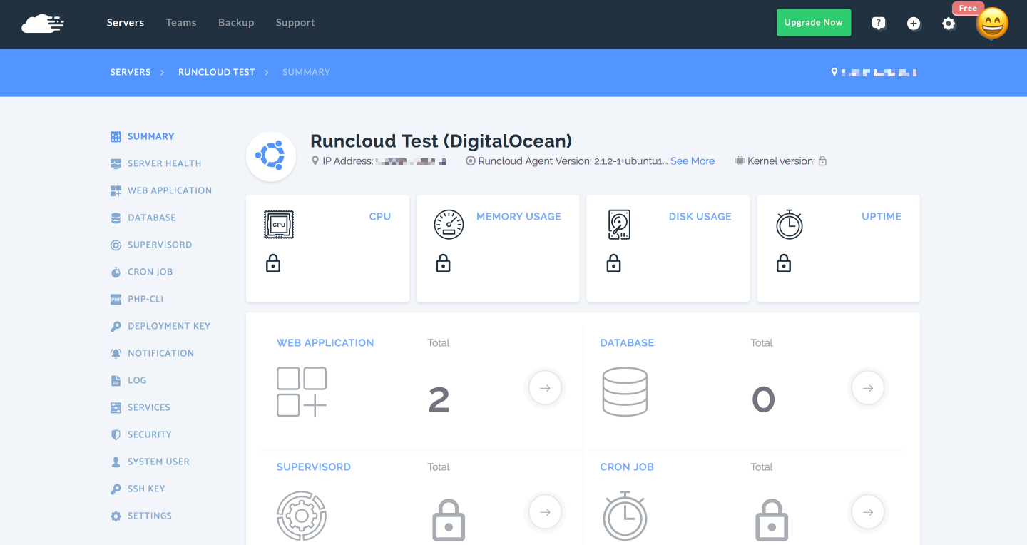This screenshot has height=545, width=1027.
Task: Click the Web Application total count 2
Action: coord(439,399)
